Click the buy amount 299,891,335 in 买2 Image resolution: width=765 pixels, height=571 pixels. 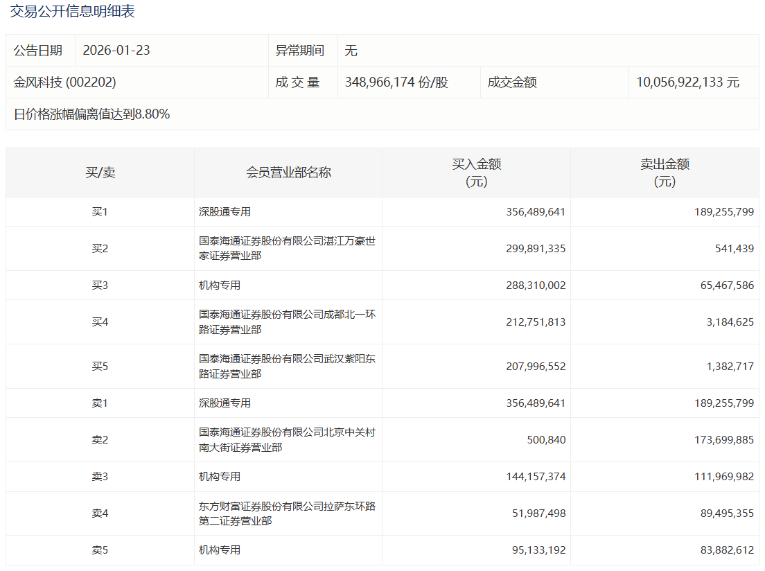pyautogui.click(x=536, y=249)
